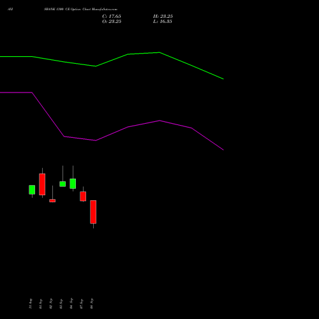Click the closing price value C: 17.65

click(112, 17)
